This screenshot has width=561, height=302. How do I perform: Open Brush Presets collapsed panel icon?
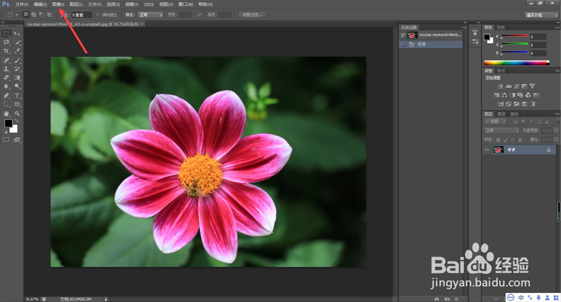(475, 42)
